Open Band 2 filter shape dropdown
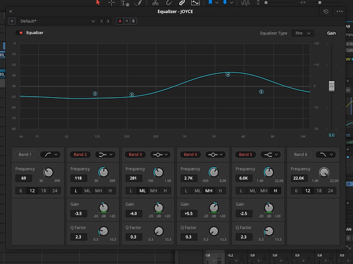The height and width of the screenshot is (264, 353). point(105,154)
